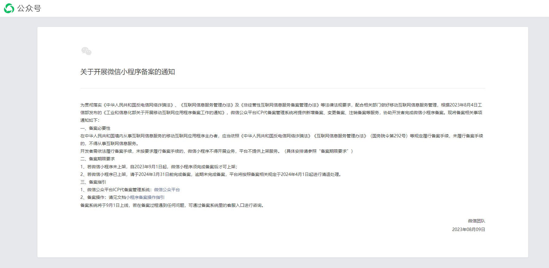This screenshot has width=549, height=268.
Task: Click the line starting 1、若微信小程序未上架
Action: click(x=159, y=167)
